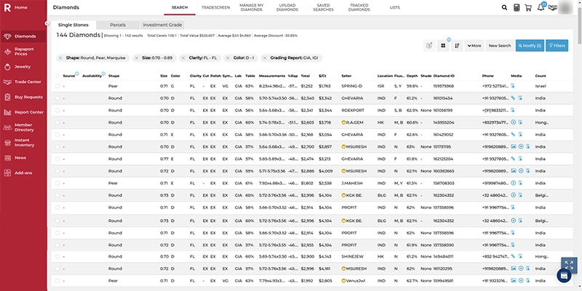Click the handshake deals icon

pyautogui.click(x=553, y=7)
